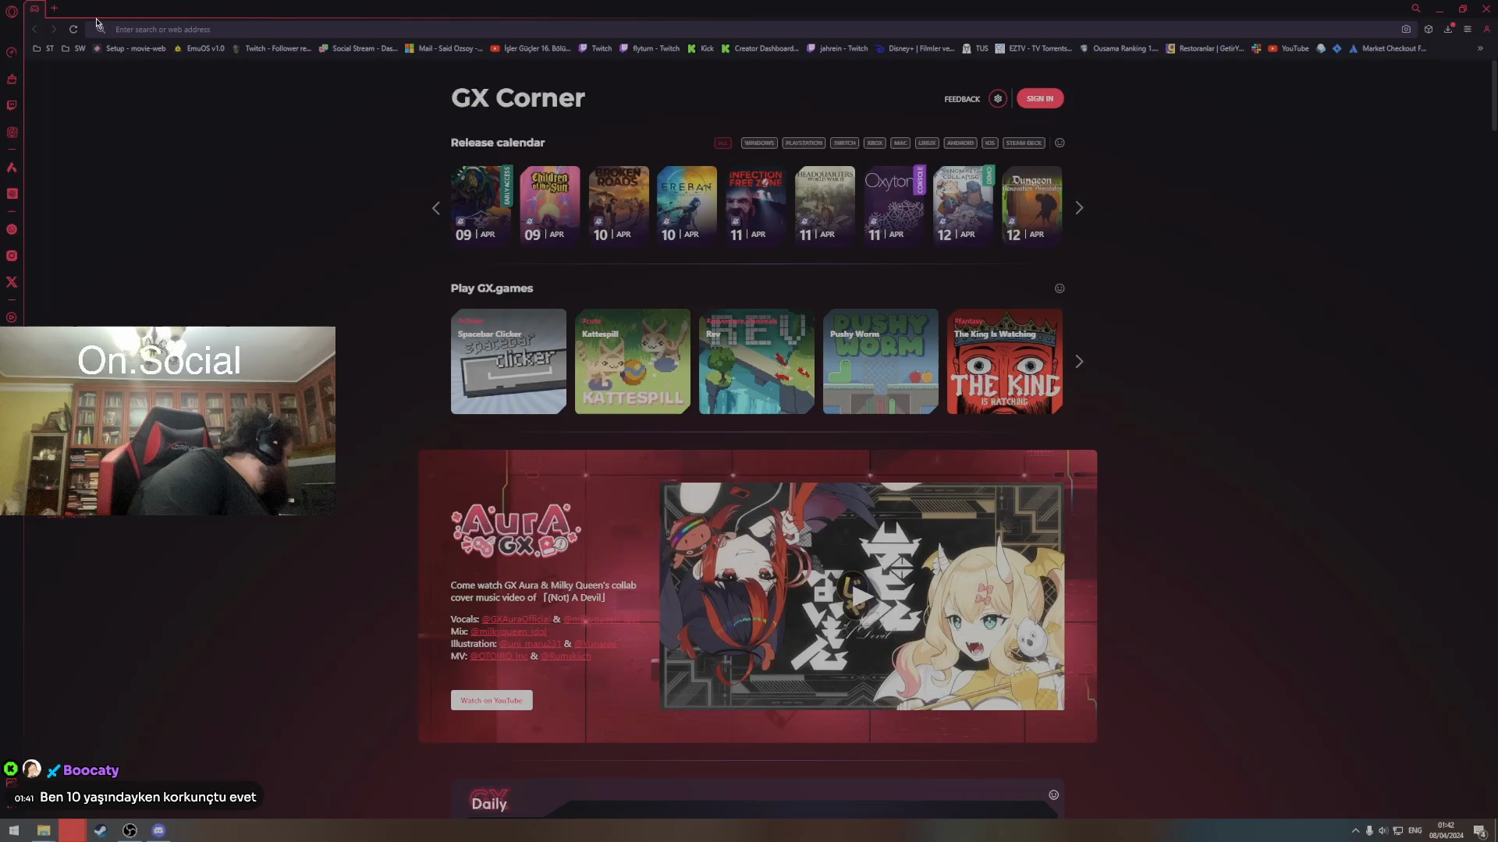
Task: Open GX Corner settings gear
Action: [997, 99]
